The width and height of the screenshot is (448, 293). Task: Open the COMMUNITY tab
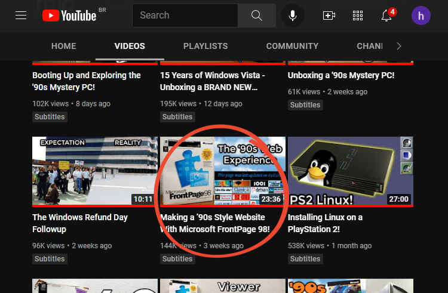point(292,46)
